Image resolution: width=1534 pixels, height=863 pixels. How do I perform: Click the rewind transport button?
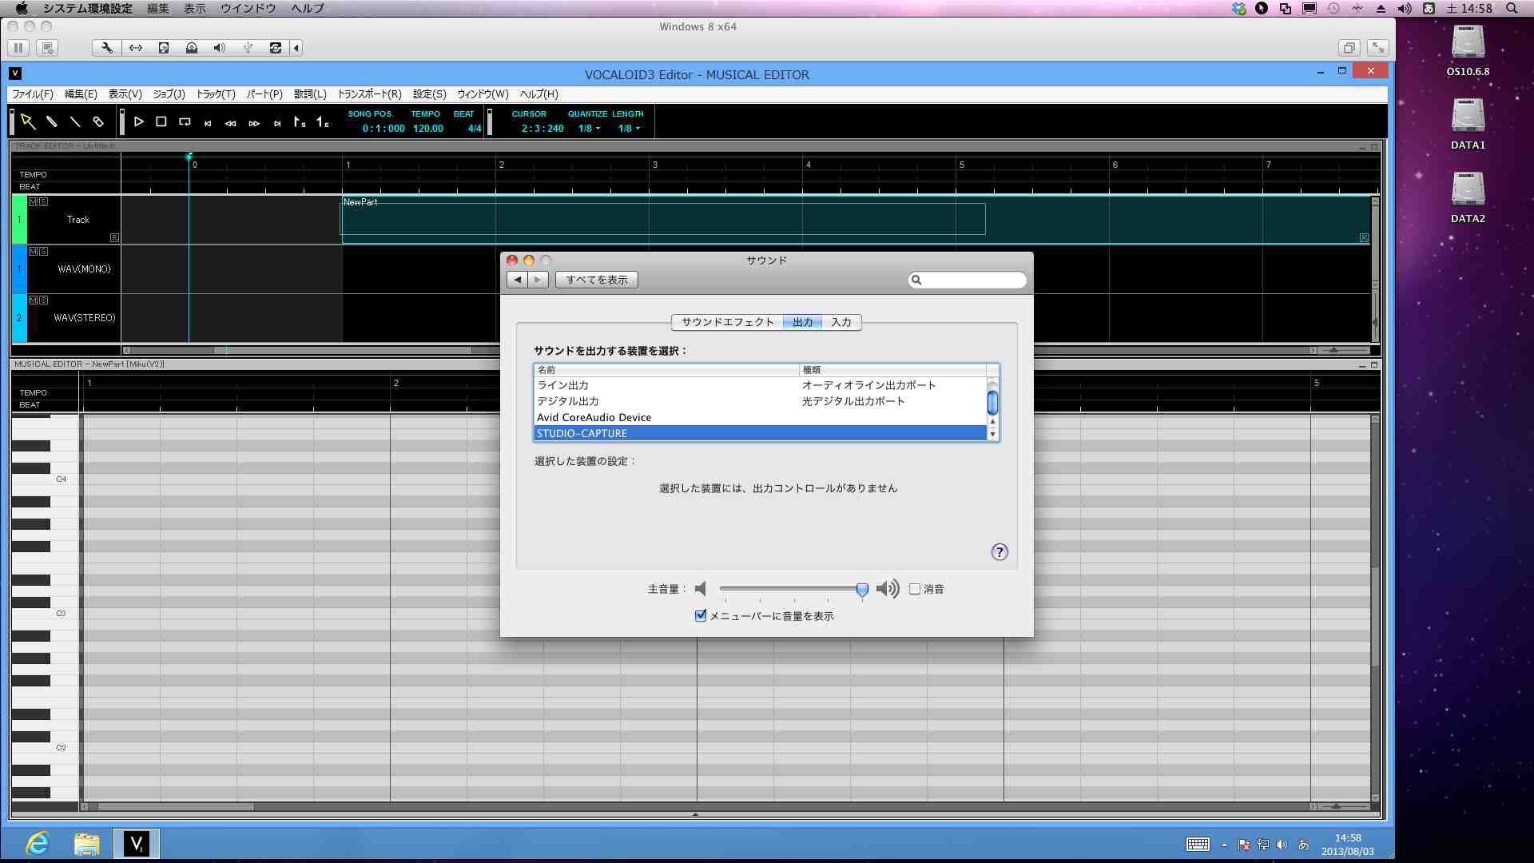click(x=231, y=123)
